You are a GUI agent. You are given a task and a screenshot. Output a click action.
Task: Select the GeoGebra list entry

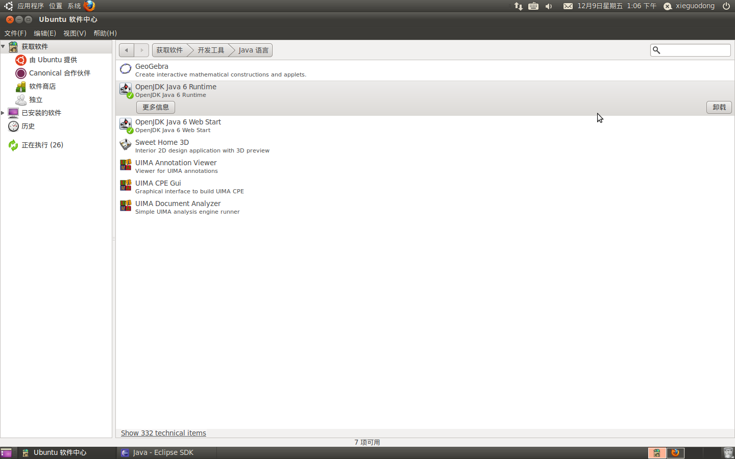tap(425, 70)
